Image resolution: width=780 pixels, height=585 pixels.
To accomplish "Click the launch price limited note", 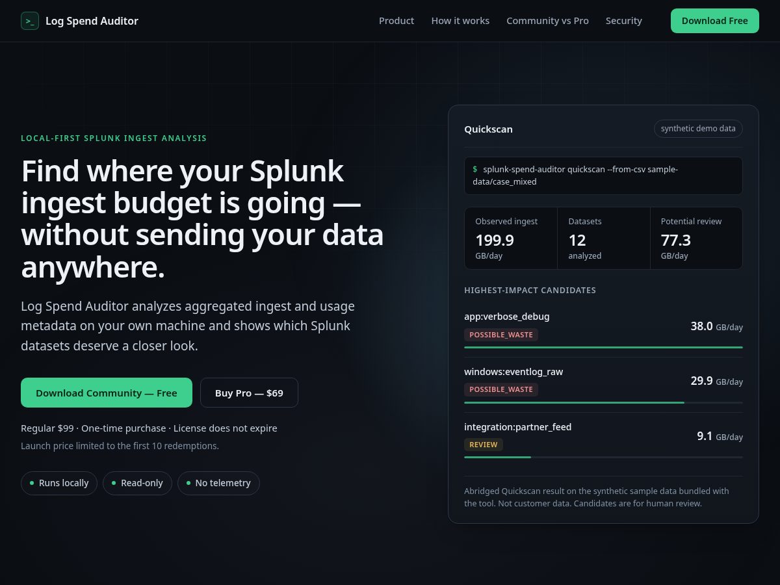I will (x=120, y=446).
